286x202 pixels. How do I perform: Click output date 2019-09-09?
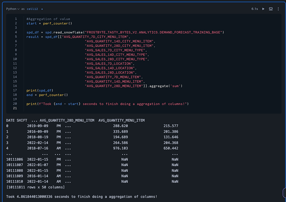point(38,126)
